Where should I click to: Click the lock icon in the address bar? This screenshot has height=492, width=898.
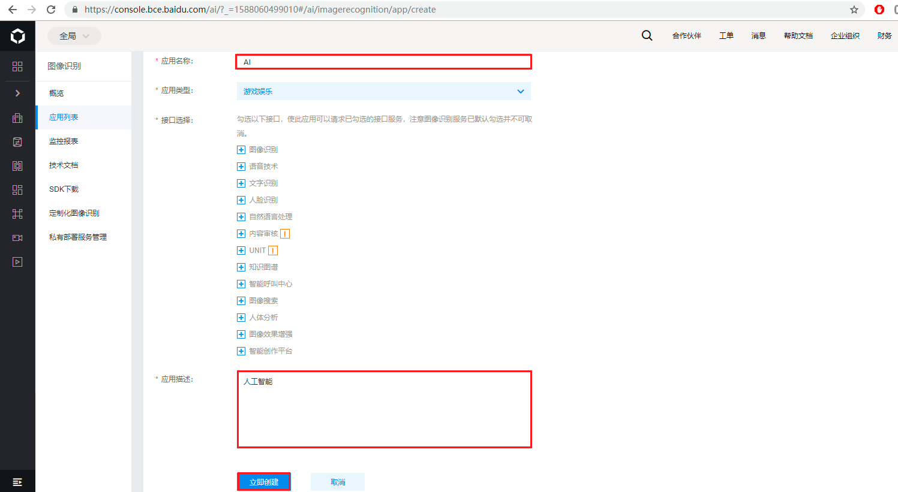[x=75, y=10]
